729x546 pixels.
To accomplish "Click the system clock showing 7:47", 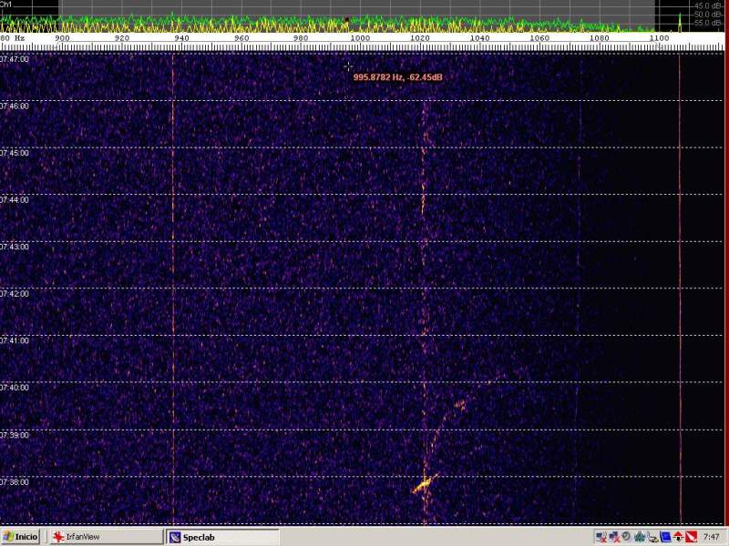I will coord(712,537).
